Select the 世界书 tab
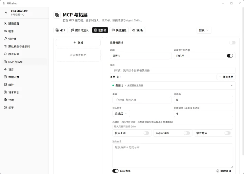 pyautogui.click(x=100, y=30)
